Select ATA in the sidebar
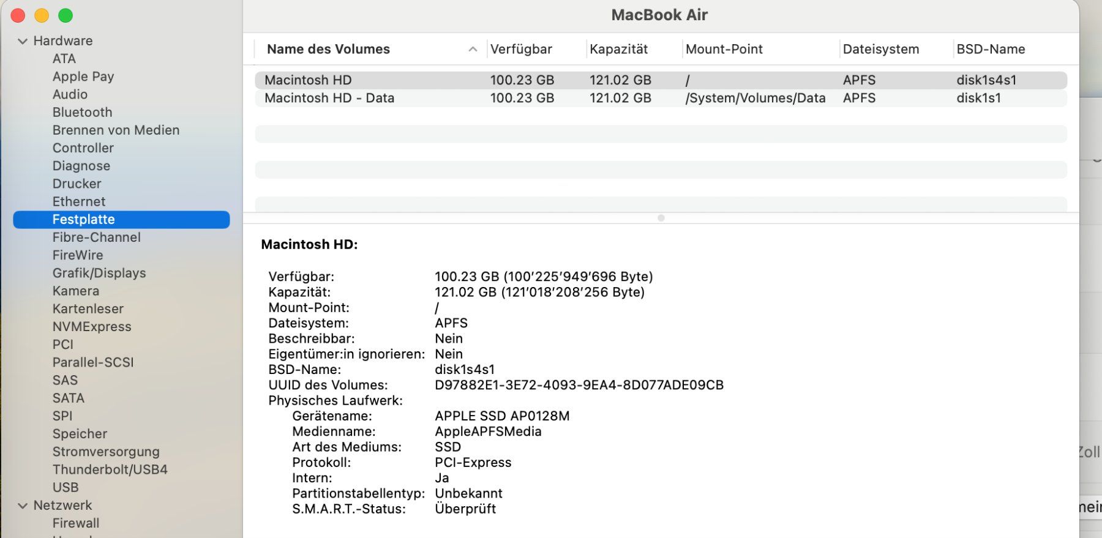Viewport: 1102px width, 538px height. (64, 59)
